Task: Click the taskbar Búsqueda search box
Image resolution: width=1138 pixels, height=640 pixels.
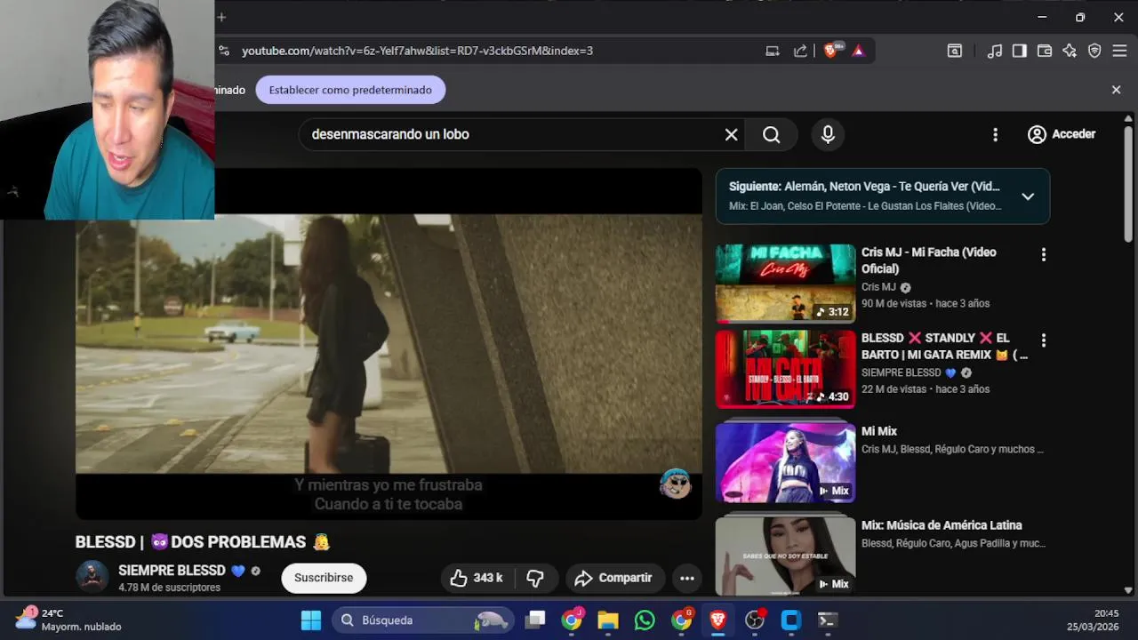Action: pos(424,620)
